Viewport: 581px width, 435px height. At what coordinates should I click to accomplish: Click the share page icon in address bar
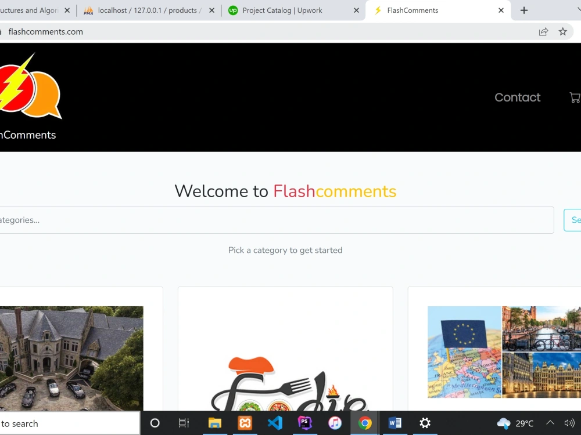[x=543, y=32]
